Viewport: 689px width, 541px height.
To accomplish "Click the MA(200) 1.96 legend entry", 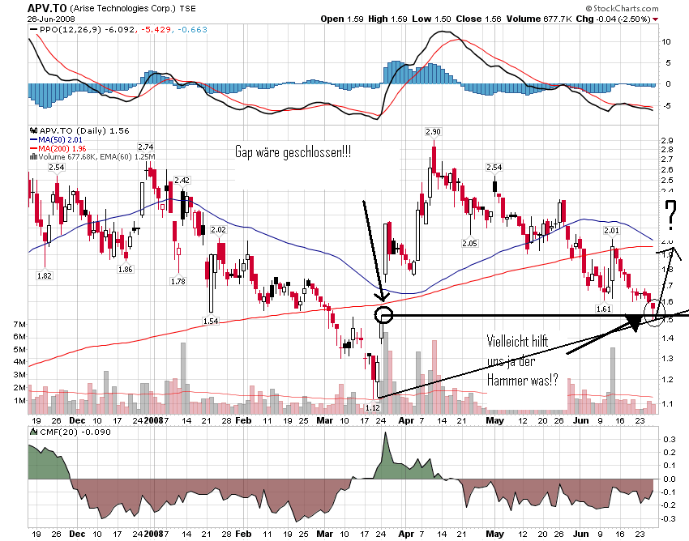I will pos(62,148).
